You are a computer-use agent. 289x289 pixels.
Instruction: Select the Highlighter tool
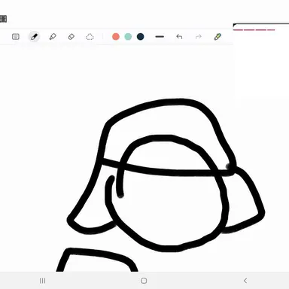53,37
